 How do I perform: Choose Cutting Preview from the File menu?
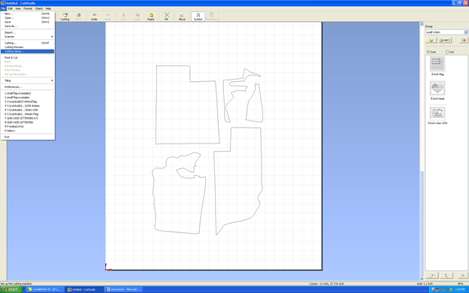pyautogui.click(x=28, y=47)
